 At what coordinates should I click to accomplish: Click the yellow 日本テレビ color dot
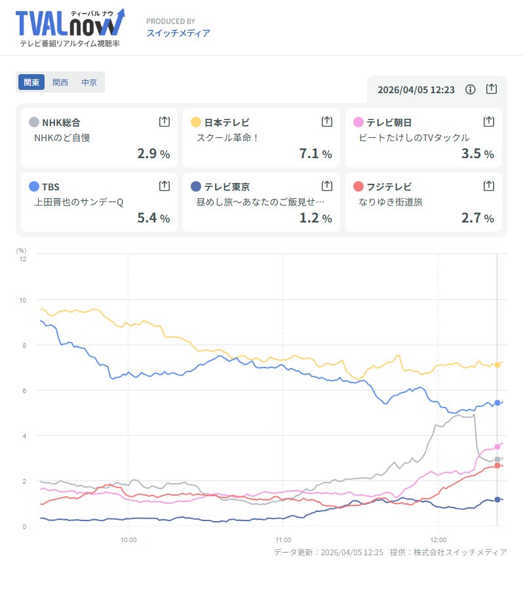coord(195,122)
